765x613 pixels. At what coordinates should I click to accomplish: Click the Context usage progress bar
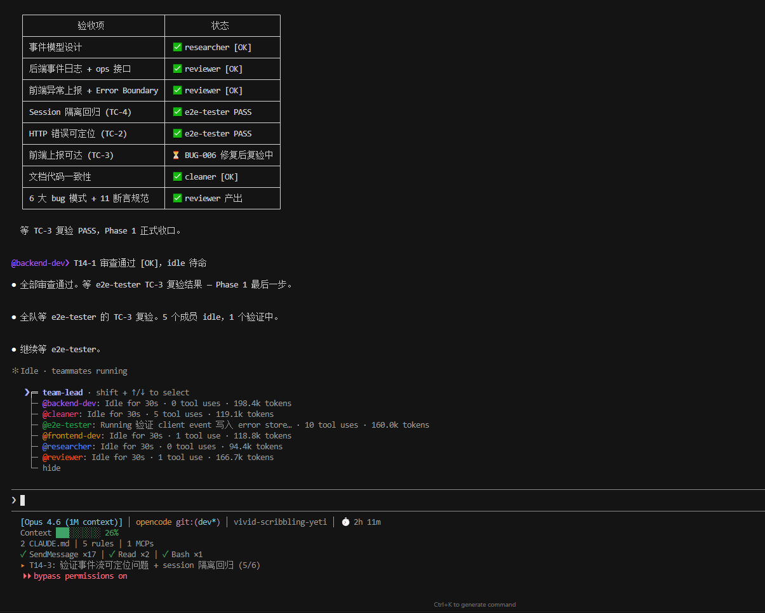[78, 533]
